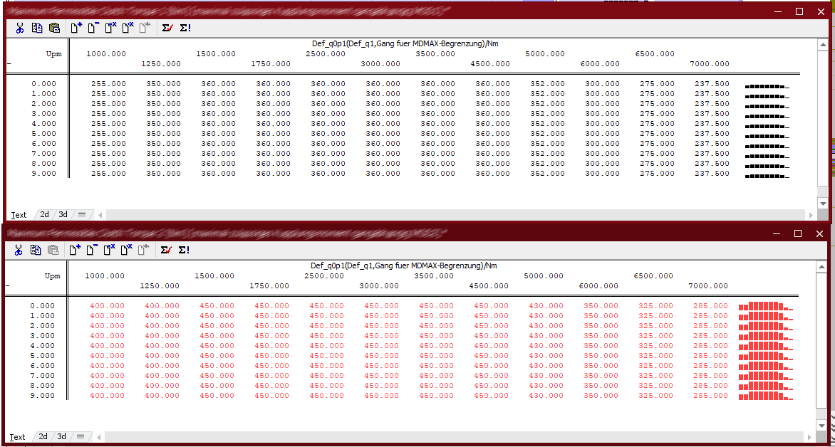Click the sigma exclamation icon in the upper window

pos(185,28)
